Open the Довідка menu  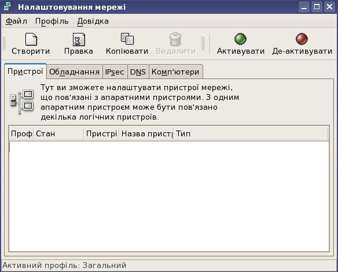click(x=93, y=21)
